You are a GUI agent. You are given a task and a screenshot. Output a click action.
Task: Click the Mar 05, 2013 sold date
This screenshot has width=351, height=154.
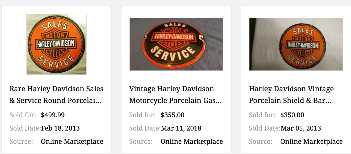(x=300, y=128)
